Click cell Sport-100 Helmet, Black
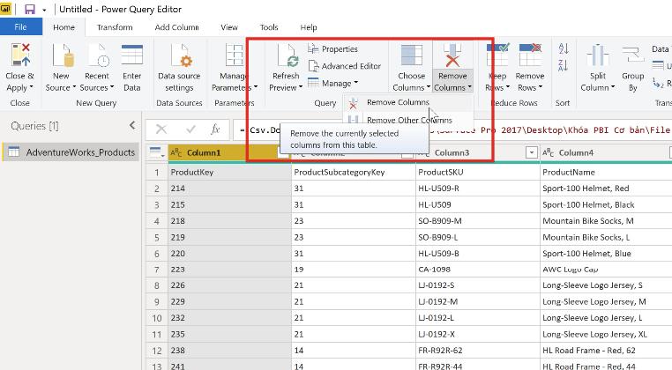The height and width of the screenshot is (370, 672). tap(606, 204)
